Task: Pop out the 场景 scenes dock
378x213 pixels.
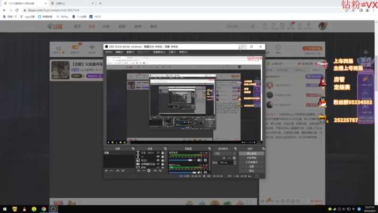Action: (x=133, y=149)
